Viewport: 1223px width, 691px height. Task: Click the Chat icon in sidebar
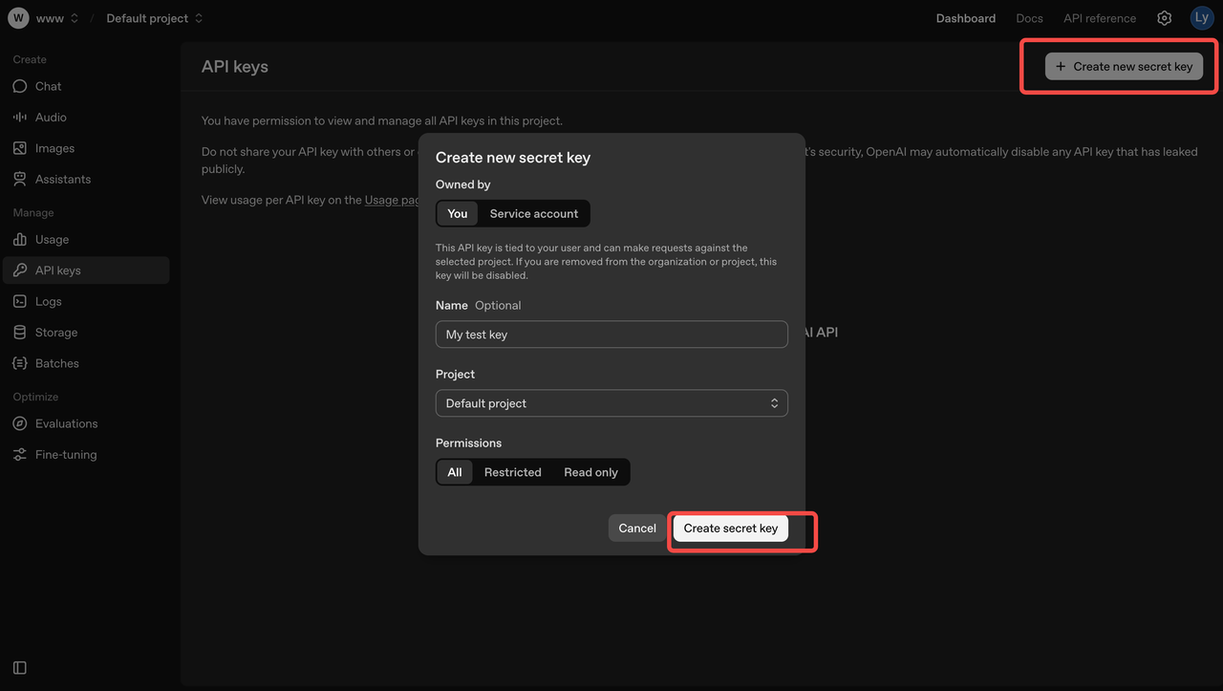tap(19, 86)
